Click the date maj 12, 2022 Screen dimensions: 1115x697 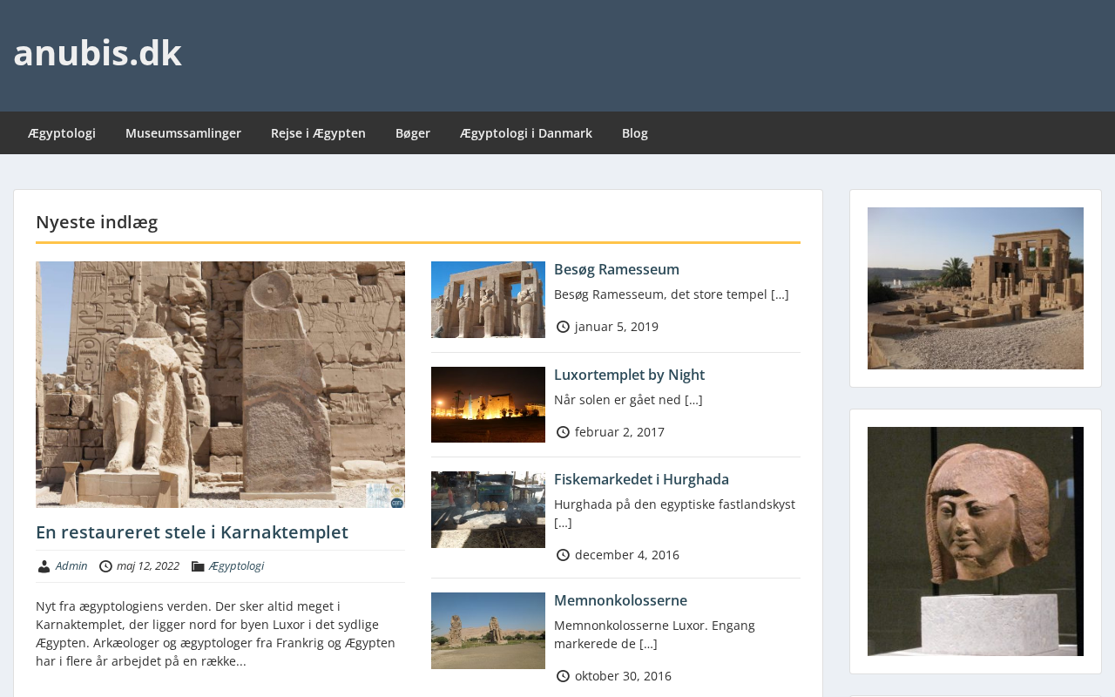[148, 565]
